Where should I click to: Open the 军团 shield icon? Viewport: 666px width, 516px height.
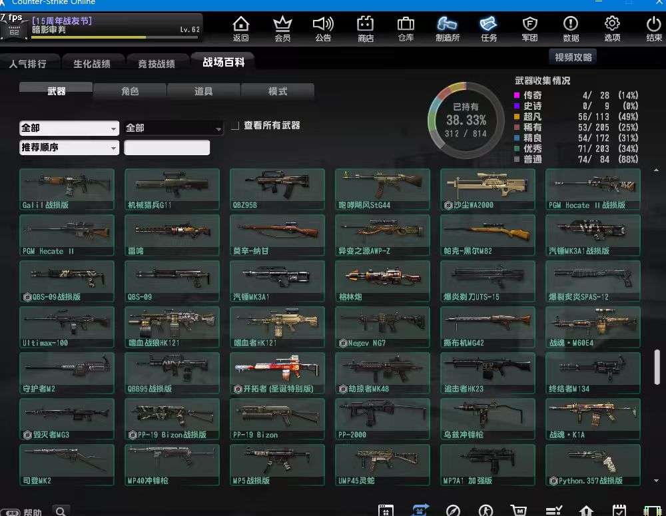point(529,29)
